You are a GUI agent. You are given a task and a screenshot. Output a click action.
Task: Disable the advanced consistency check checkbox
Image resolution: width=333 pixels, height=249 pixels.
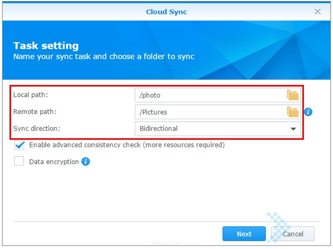(x=19, y=145)
